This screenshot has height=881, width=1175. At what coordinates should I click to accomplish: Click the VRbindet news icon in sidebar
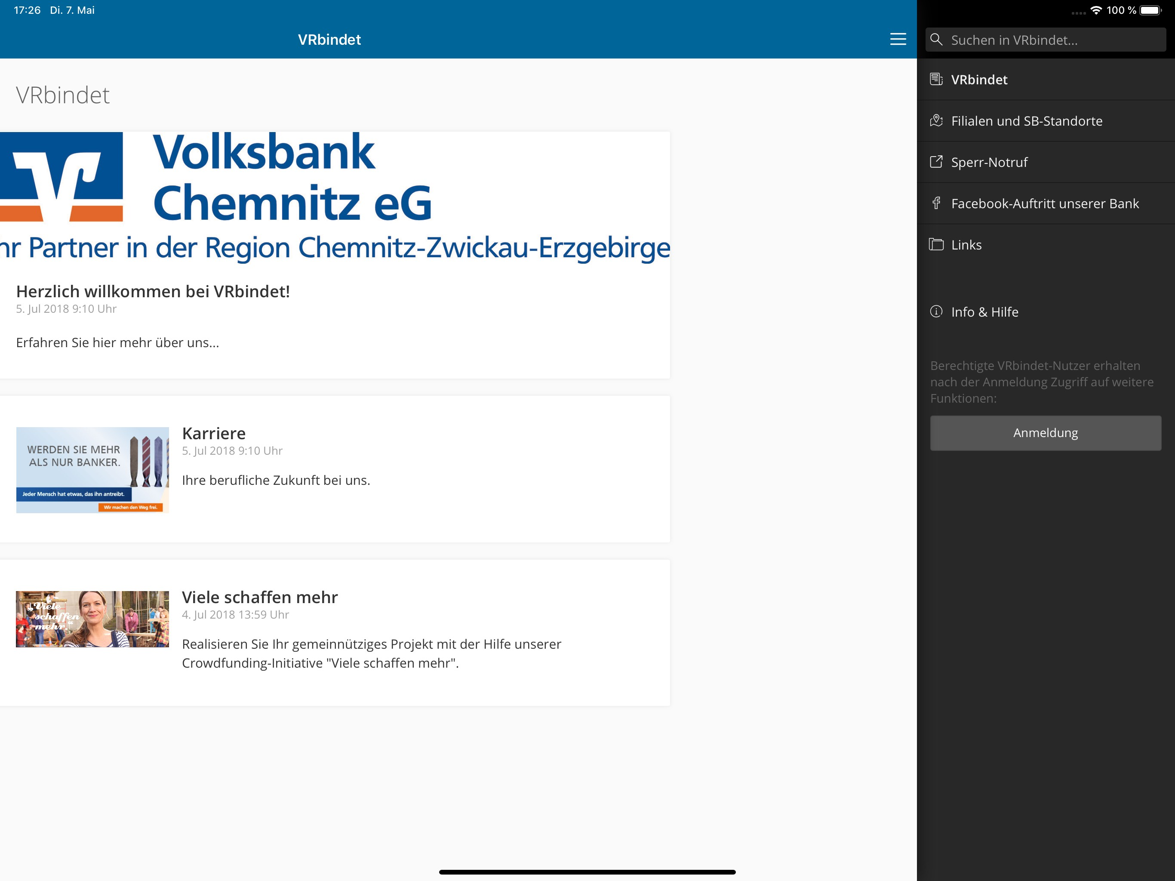(936, 79)
